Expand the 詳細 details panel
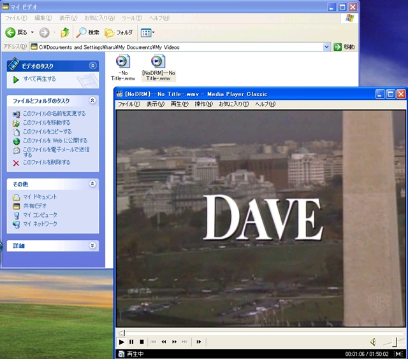Viewport: 408px width, 359px height. point(92,246)
